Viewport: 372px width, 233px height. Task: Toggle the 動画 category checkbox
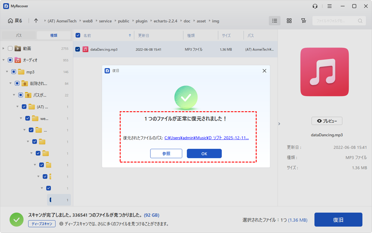[10, 48]
